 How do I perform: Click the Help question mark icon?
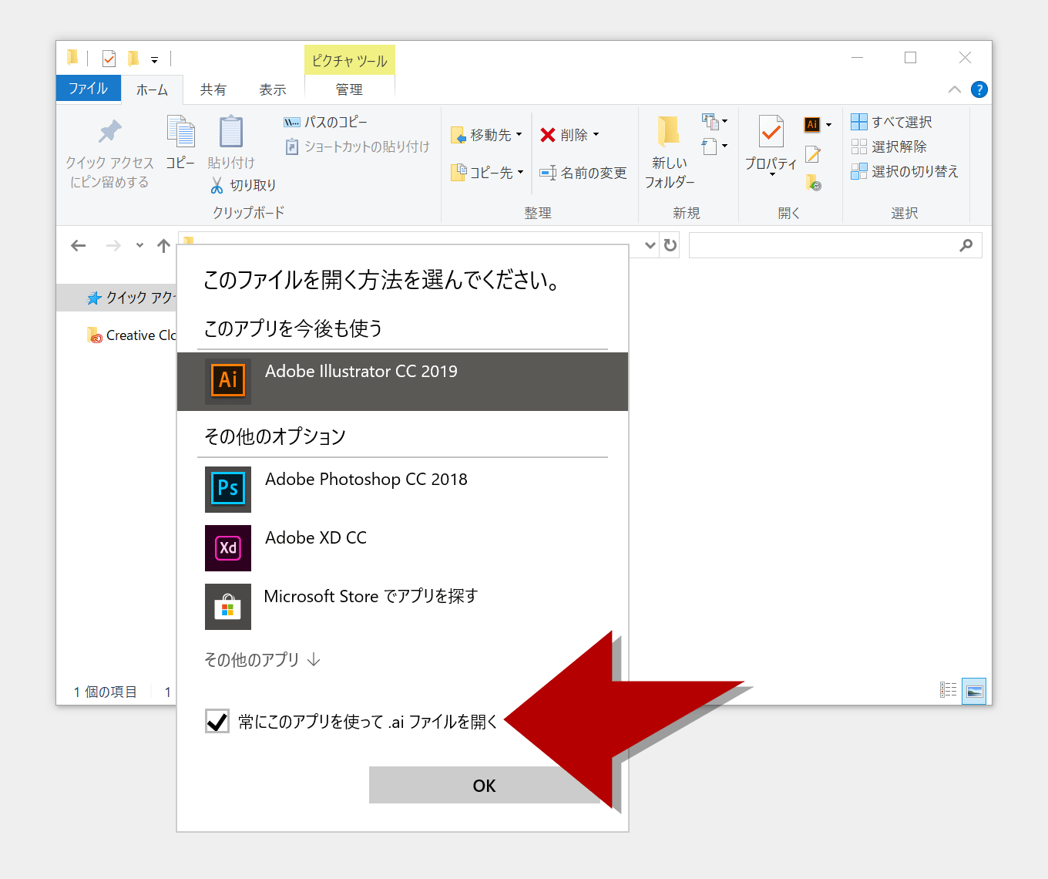979,89
